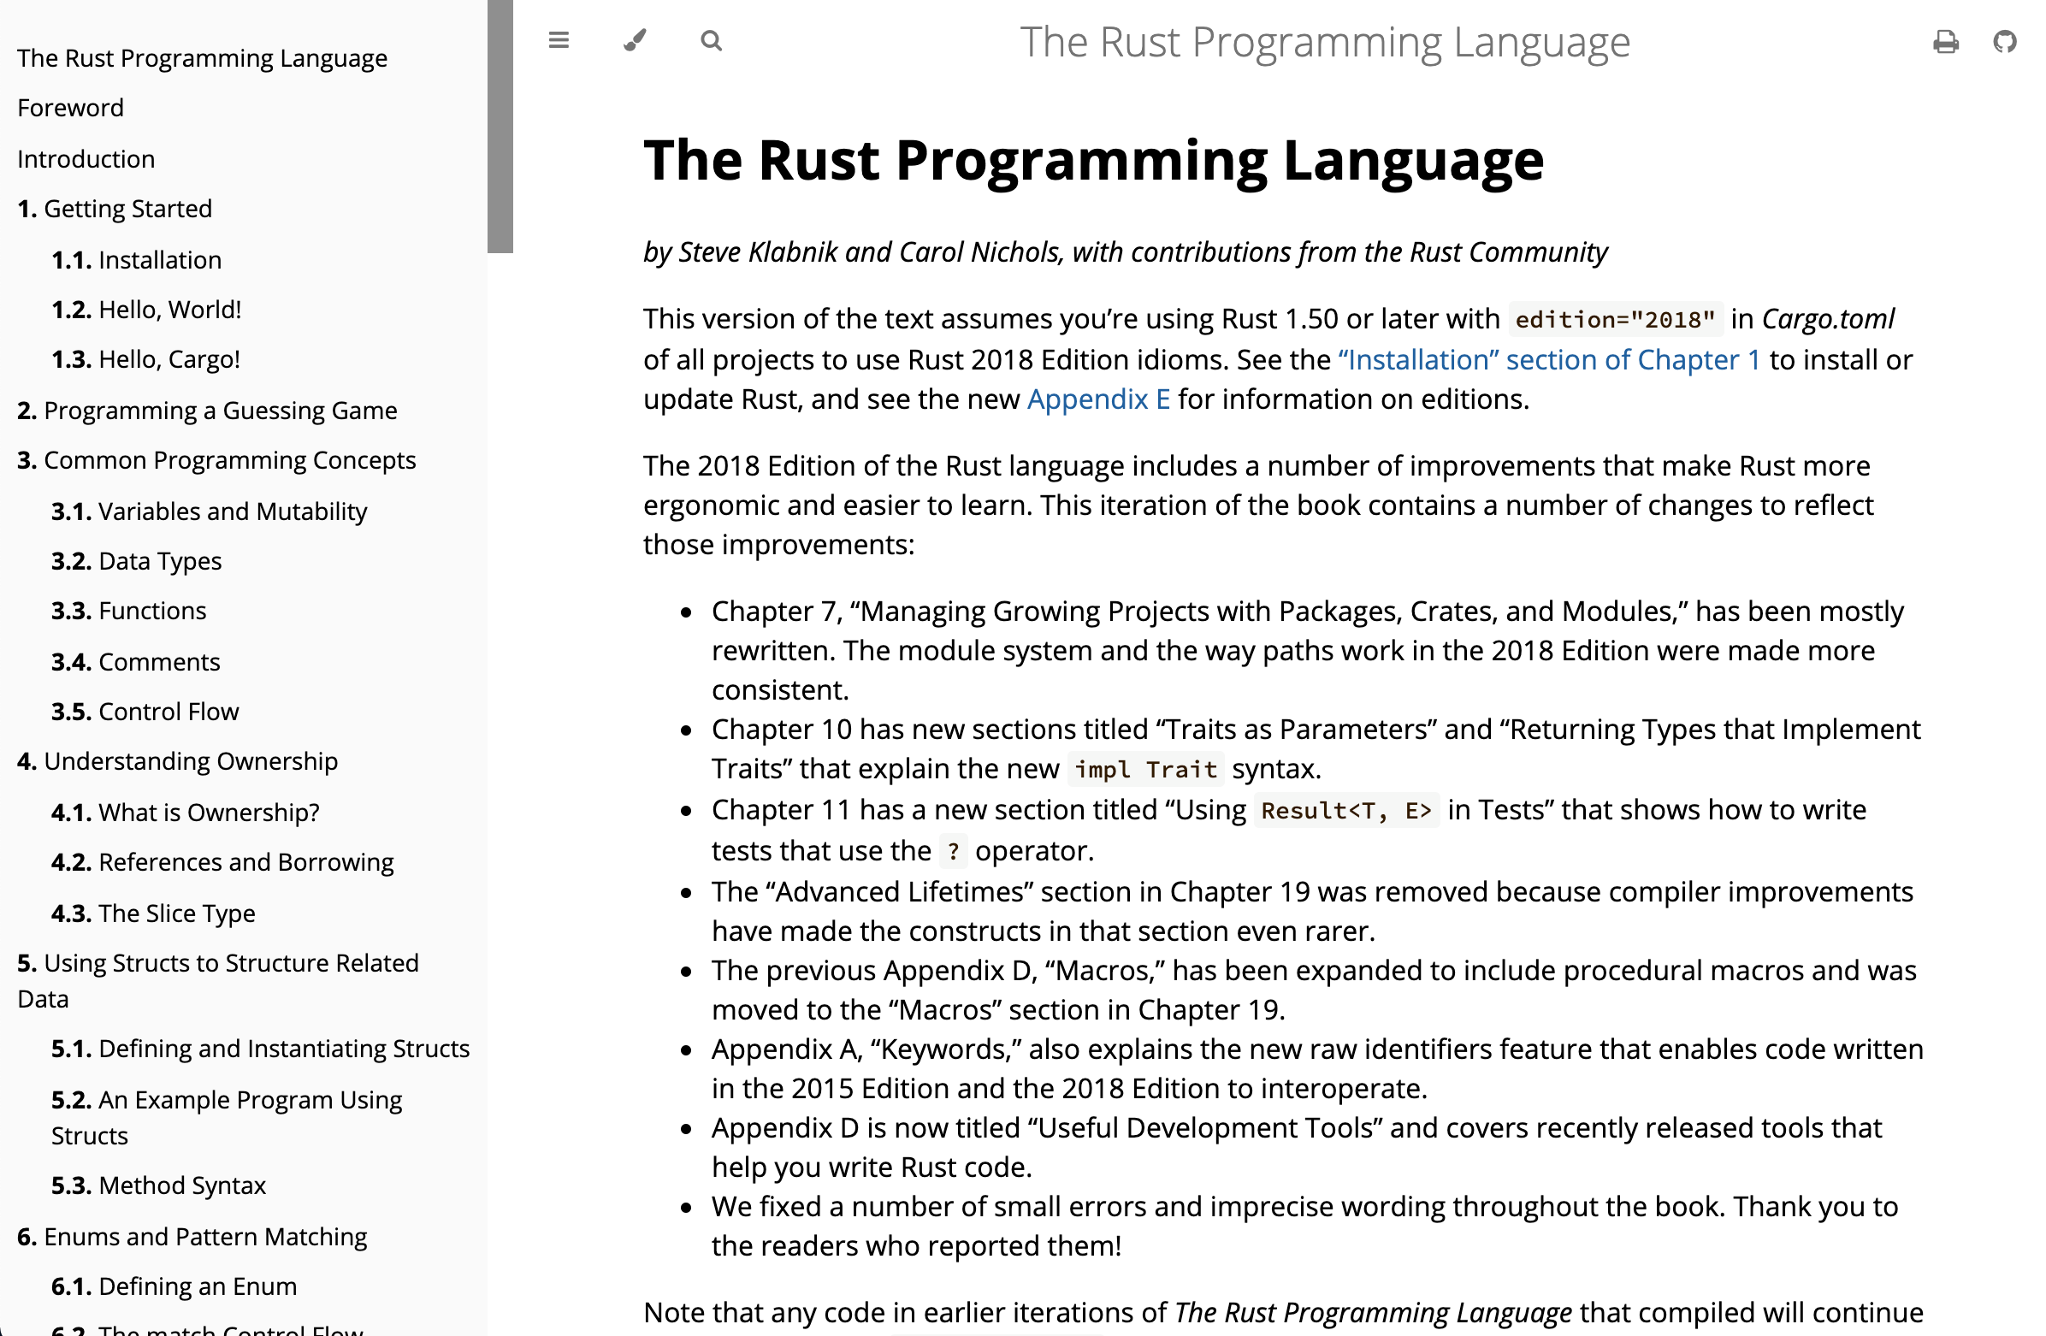Select section 1.3 Hello, Cargo!
Screen dimensions: 2046x1336
pos(145,359)
